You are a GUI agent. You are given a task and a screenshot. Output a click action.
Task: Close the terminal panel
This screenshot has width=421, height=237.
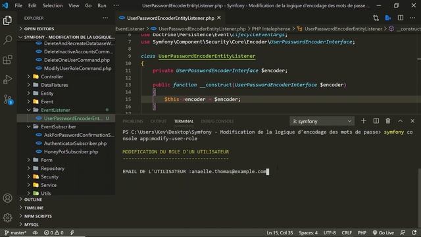(412, 121)
